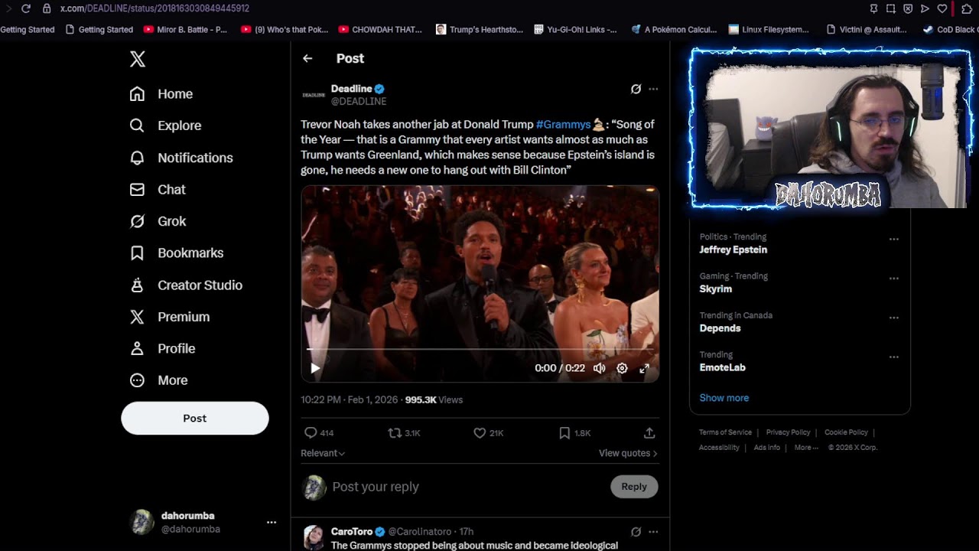
Task: Click the browser address bar URL
Action: [x=154, y=8]
